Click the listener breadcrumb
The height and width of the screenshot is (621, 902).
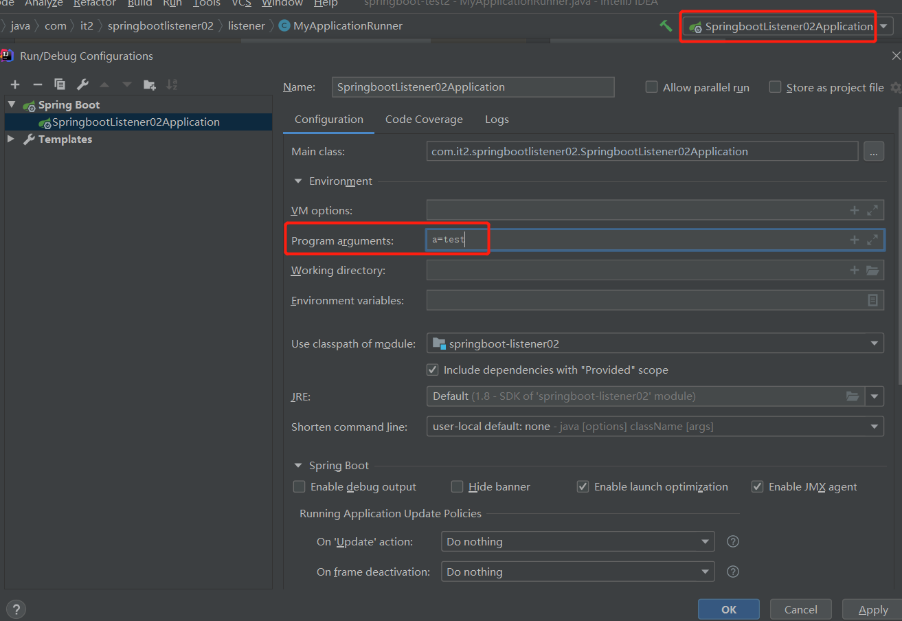[247, 26]
